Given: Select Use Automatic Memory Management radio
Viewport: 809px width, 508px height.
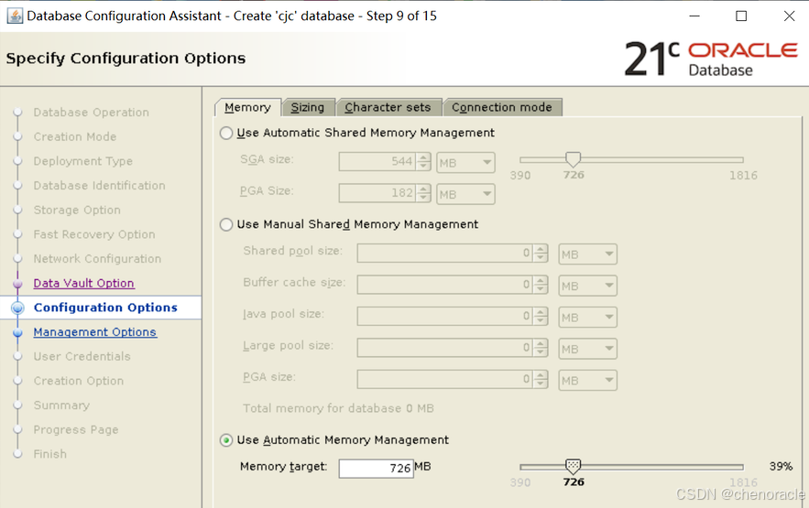Looking at the screenshot, I should tap(226, 440).
